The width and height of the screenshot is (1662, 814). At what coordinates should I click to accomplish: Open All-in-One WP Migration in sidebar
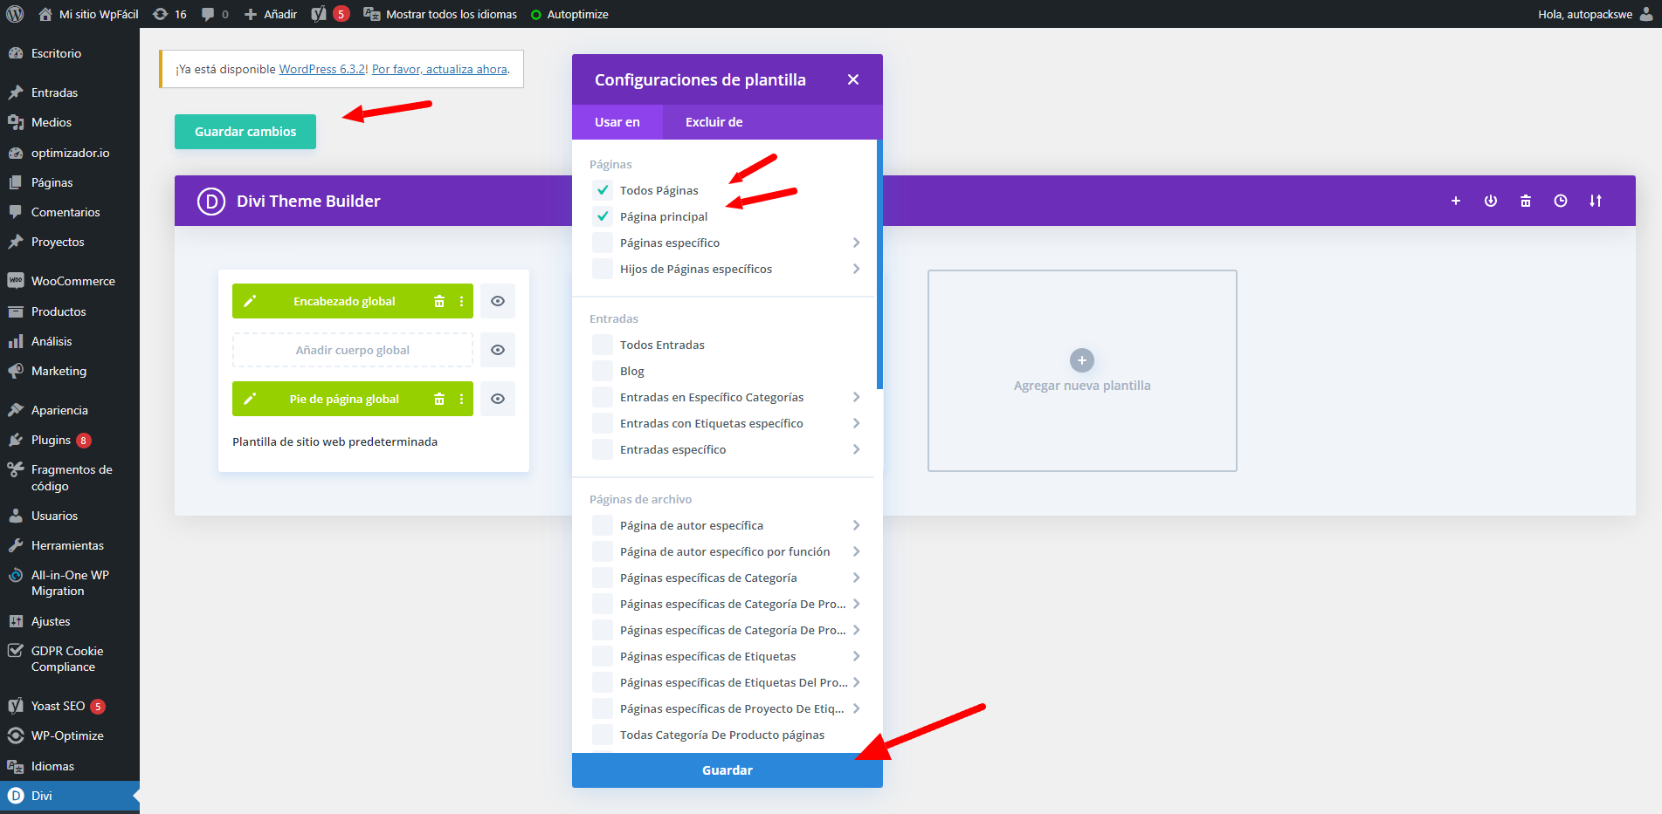[70, 583]
